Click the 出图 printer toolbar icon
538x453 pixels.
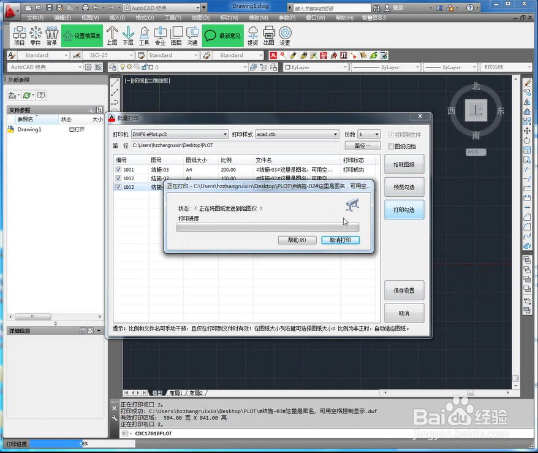coord(268,37)
